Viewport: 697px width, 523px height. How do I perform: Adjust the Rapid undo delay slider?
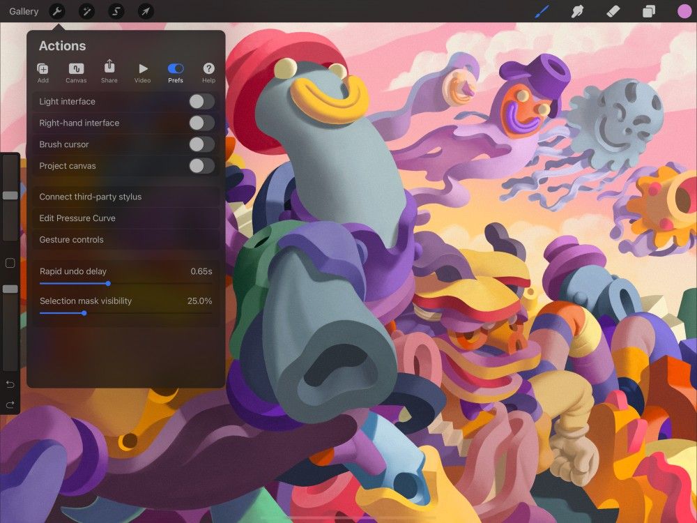pos(107,284)
